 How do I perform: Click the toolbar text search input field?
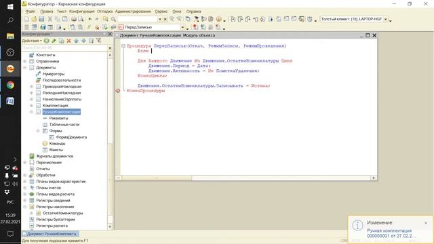[x=137, y=19]
